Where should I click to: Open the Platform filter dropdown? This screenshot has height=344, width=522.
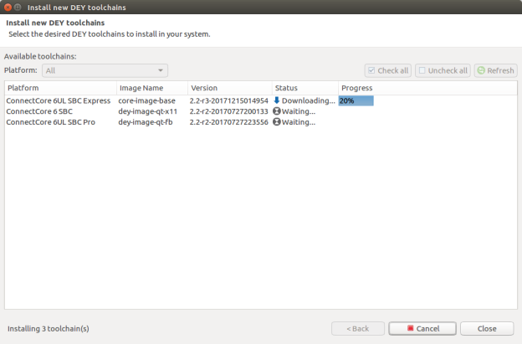click(105, 70)
